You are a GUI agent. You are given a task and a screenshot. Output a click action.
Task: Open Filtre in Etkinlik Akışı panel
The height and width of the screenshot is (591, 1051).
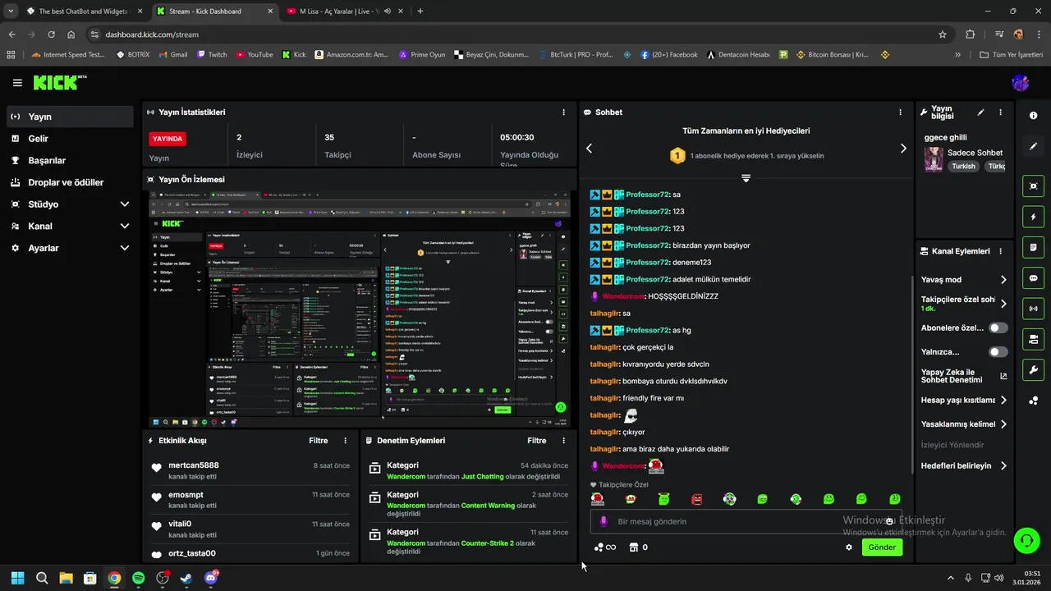click(319, 441)
